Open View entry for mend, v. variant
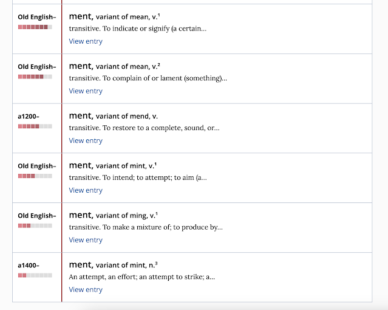 [86, 140]
